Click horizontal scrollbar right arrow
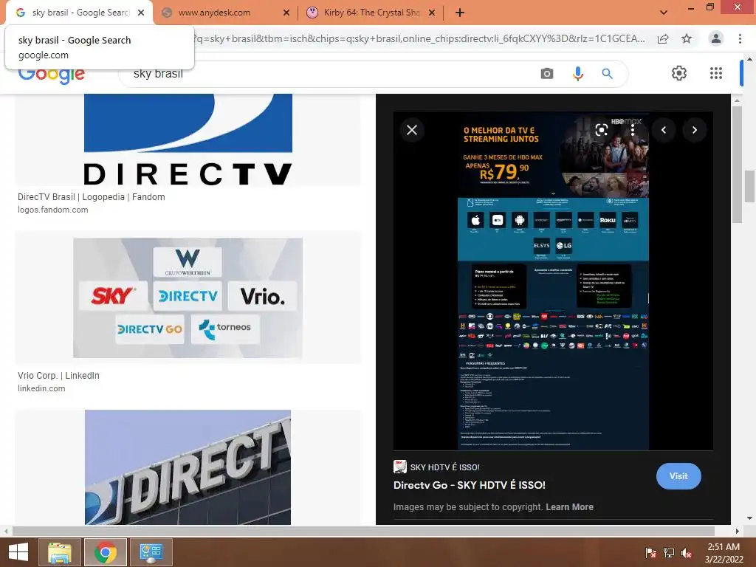This screenshot has height=567, width=756. tap(738, 532)
